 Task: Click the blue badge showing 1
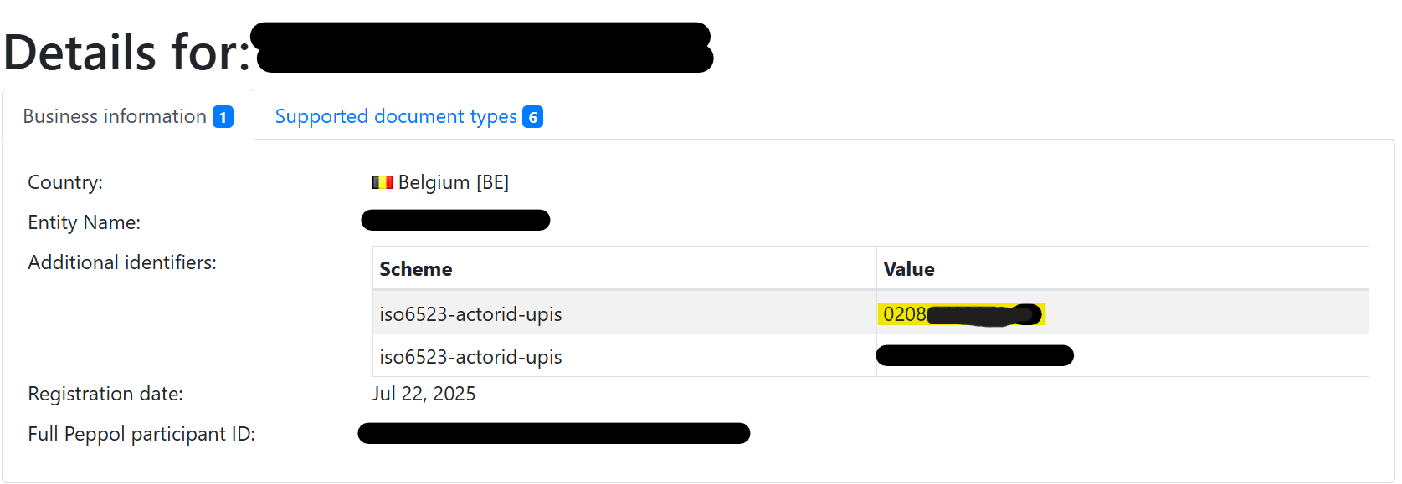point(223,116)
